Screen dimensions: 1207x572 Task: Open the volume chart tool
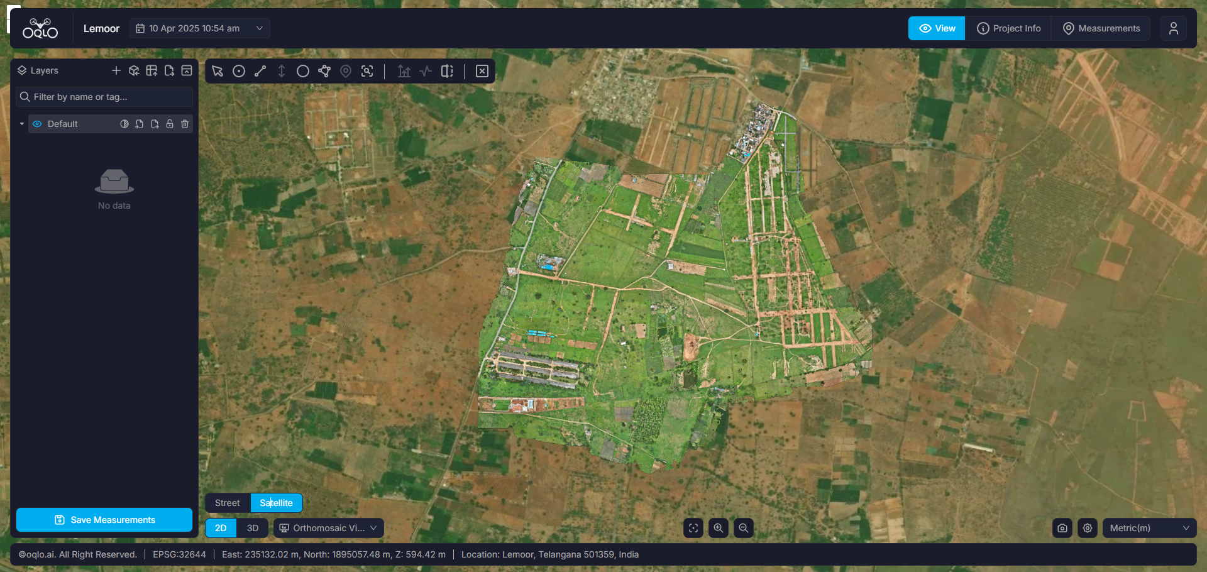404,71
